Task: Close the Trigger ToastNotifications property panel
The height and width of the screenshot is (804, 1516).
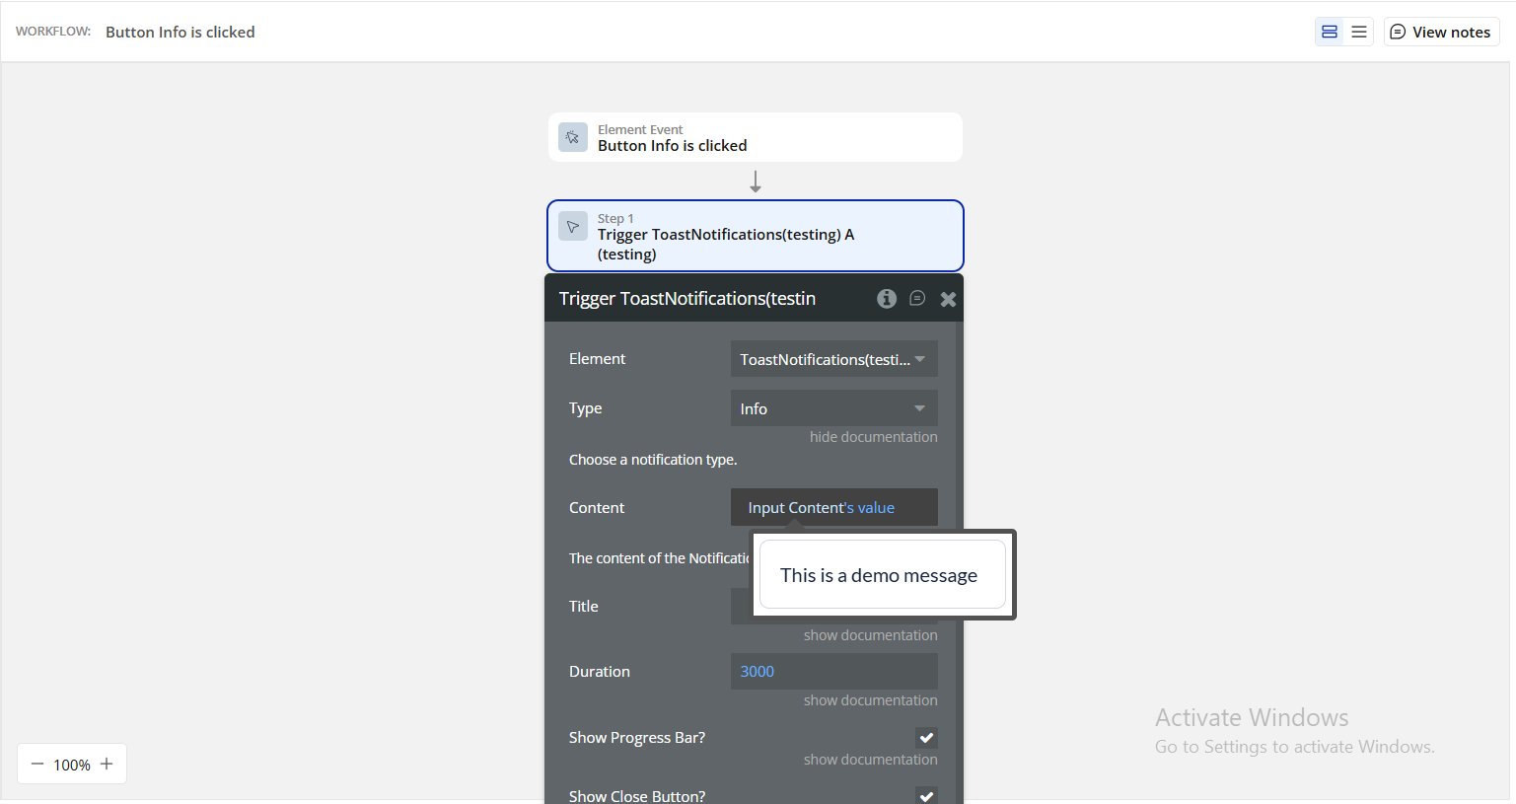Action: click(x=948, y=299)
